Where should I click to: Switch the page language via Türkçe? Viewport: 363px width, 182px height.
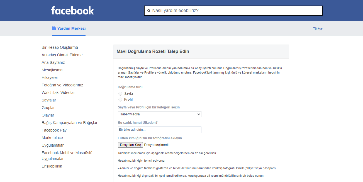[x=318, y=28]
